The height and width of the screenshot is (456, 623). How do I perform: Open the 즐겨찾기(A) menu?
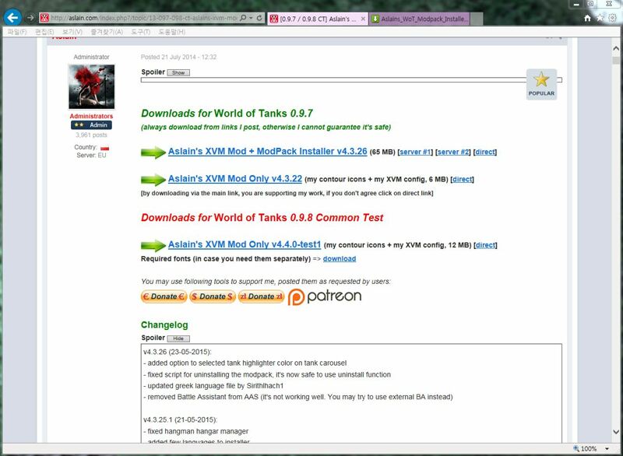click(x=107, y=32)
